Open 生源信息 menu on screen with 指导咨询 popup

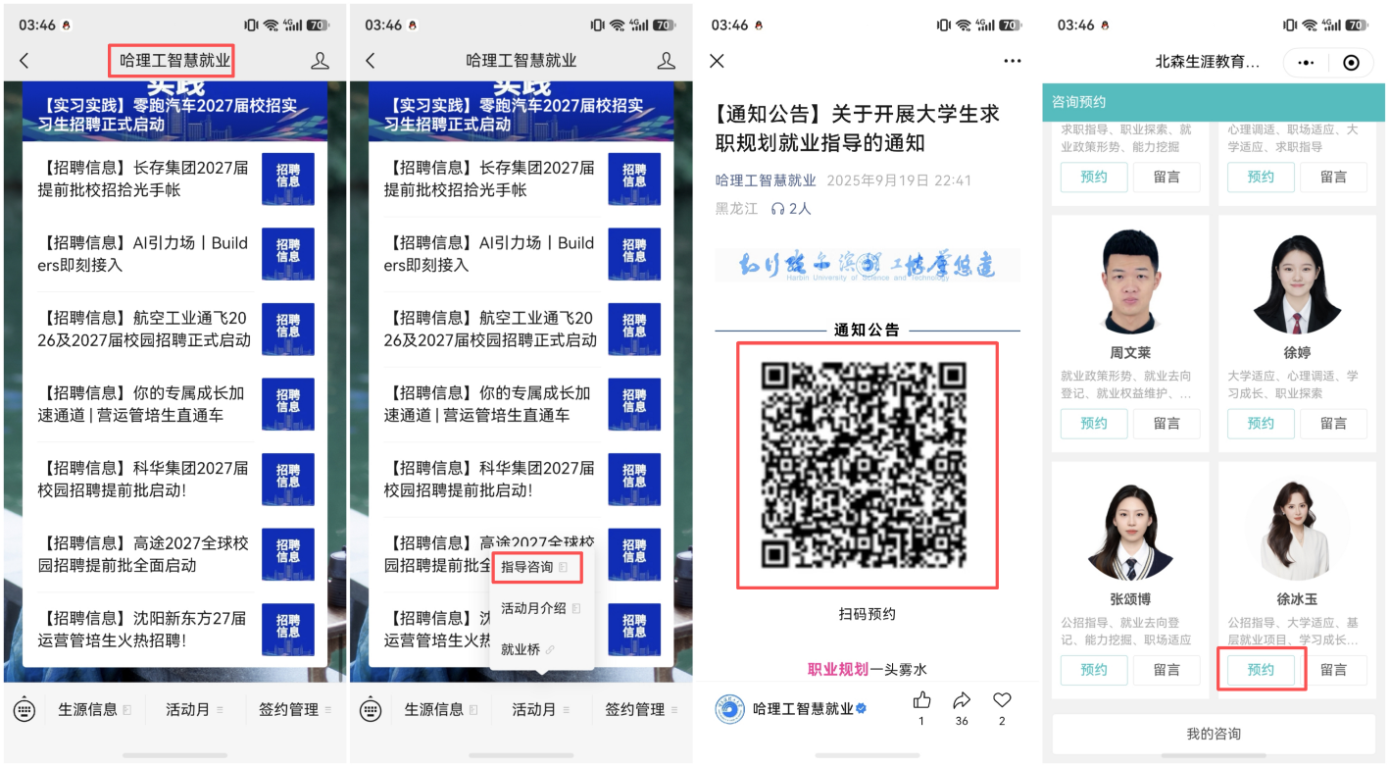click(441, 709)
